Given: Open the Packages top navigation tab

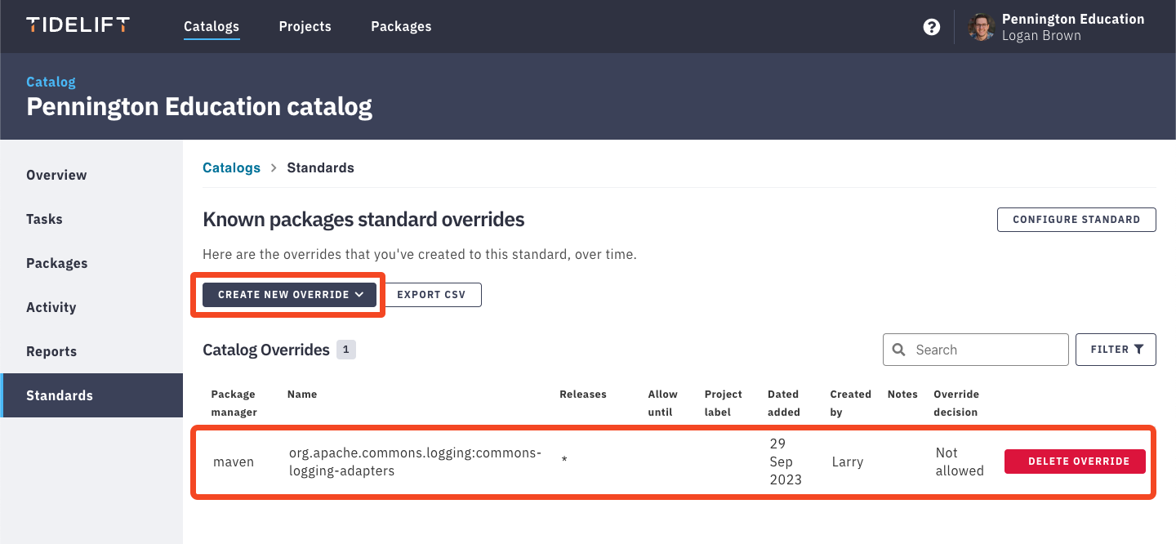Looking at the screenshot, I should pos(401,26).
